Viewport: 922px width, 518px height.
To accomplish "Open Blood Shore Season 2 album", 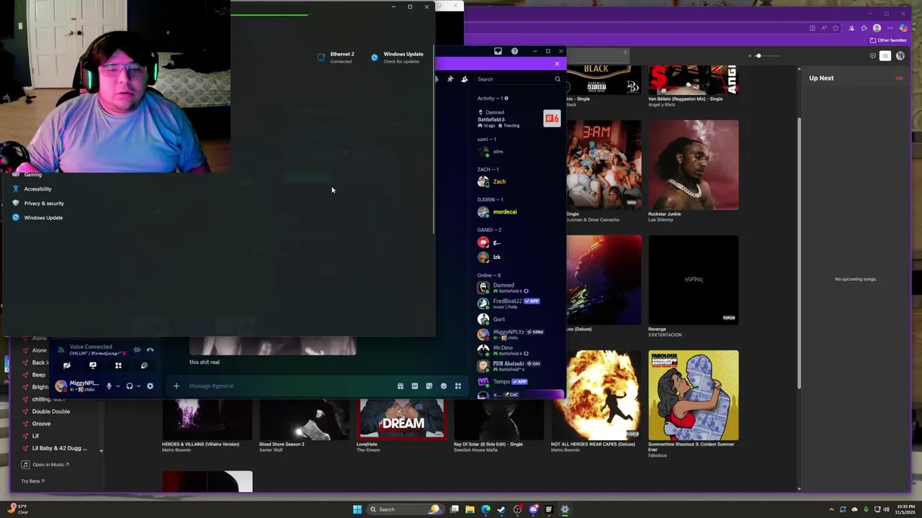I will tap(303, 420).
